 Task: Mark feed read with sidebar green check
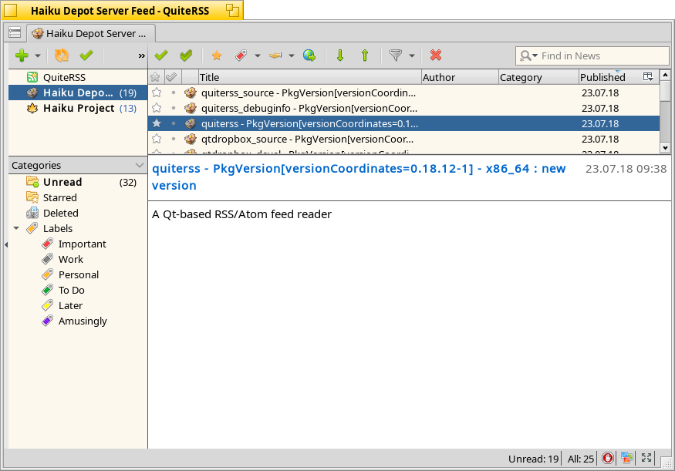86,55
